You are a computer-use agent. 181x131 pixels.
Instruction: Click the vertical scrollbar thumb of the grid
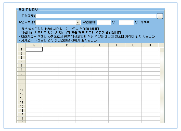pos(162,50)
